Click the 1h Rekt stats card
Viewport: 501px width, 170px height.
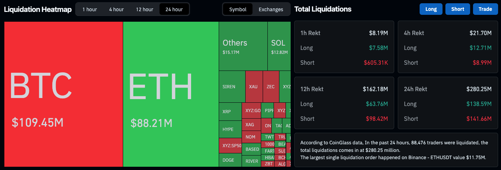[x=344, y=47]
